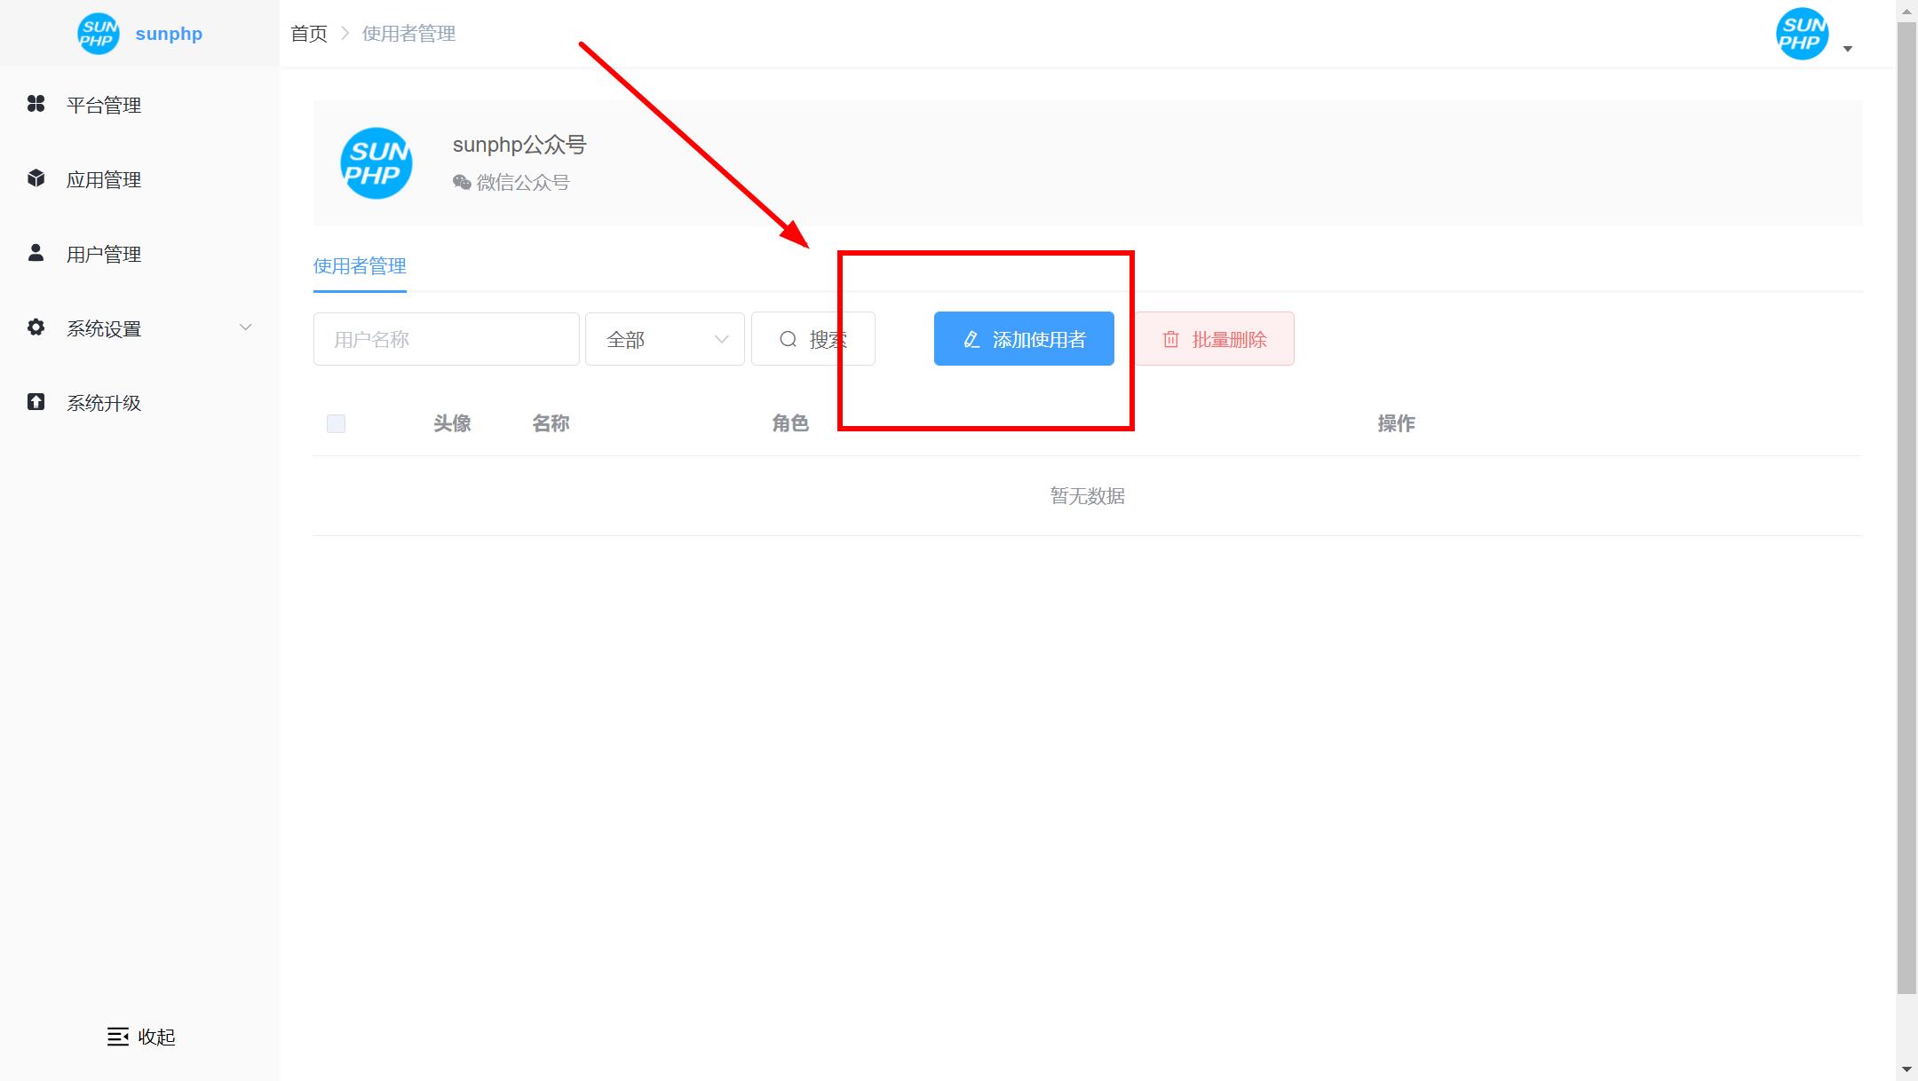Click the chevron in the 全部 dropdown

click(722, 339)
